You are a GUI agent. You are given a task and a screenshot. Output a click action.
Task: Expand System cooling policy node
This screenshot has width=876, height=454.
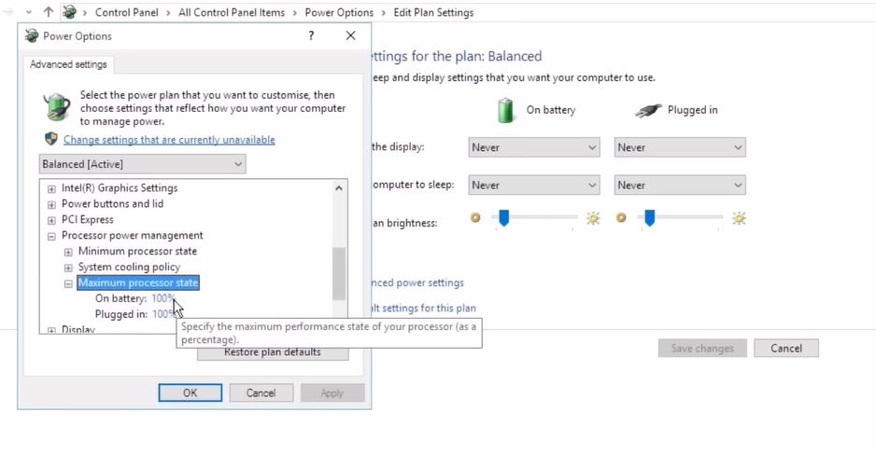pyautogui.click(x=68, y=268)
